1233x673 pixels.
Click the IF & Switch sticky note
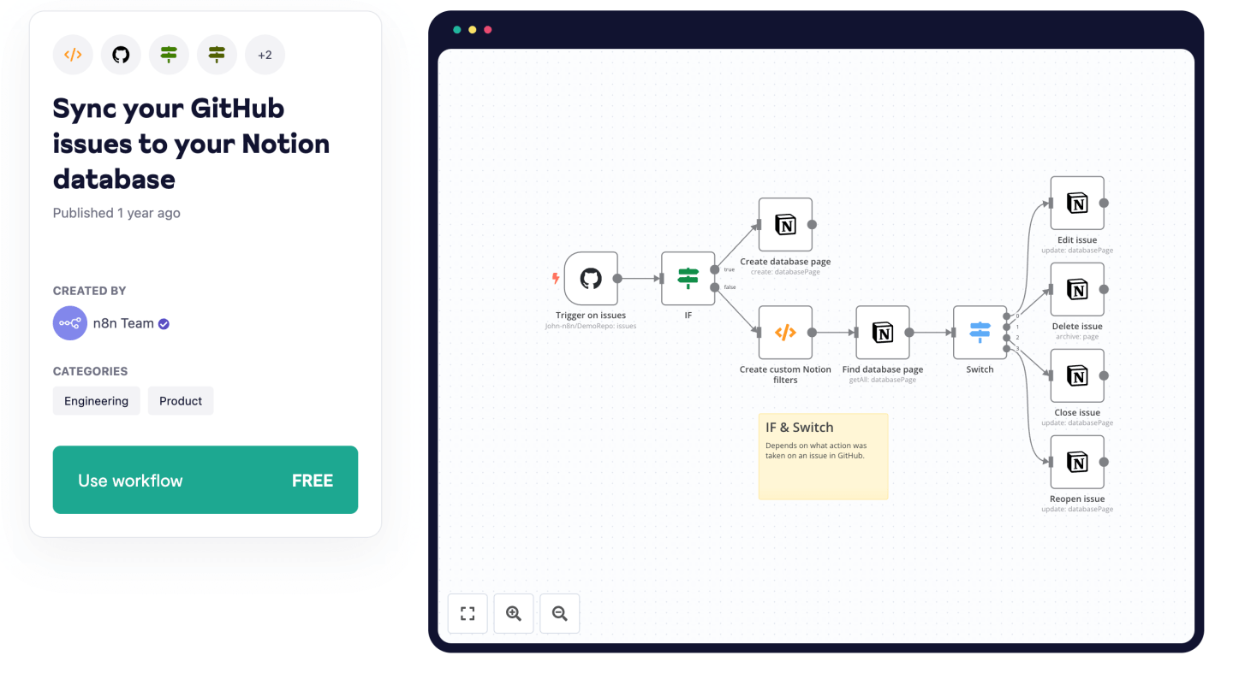tap(823, 456)
